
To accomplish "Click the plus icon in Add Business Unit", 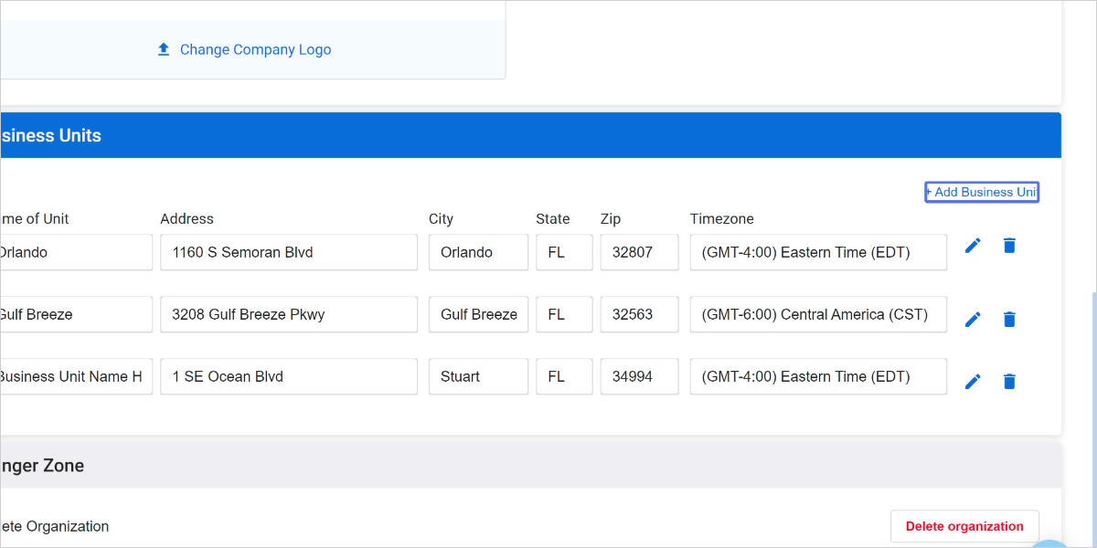I will click(x=930, y=192).
